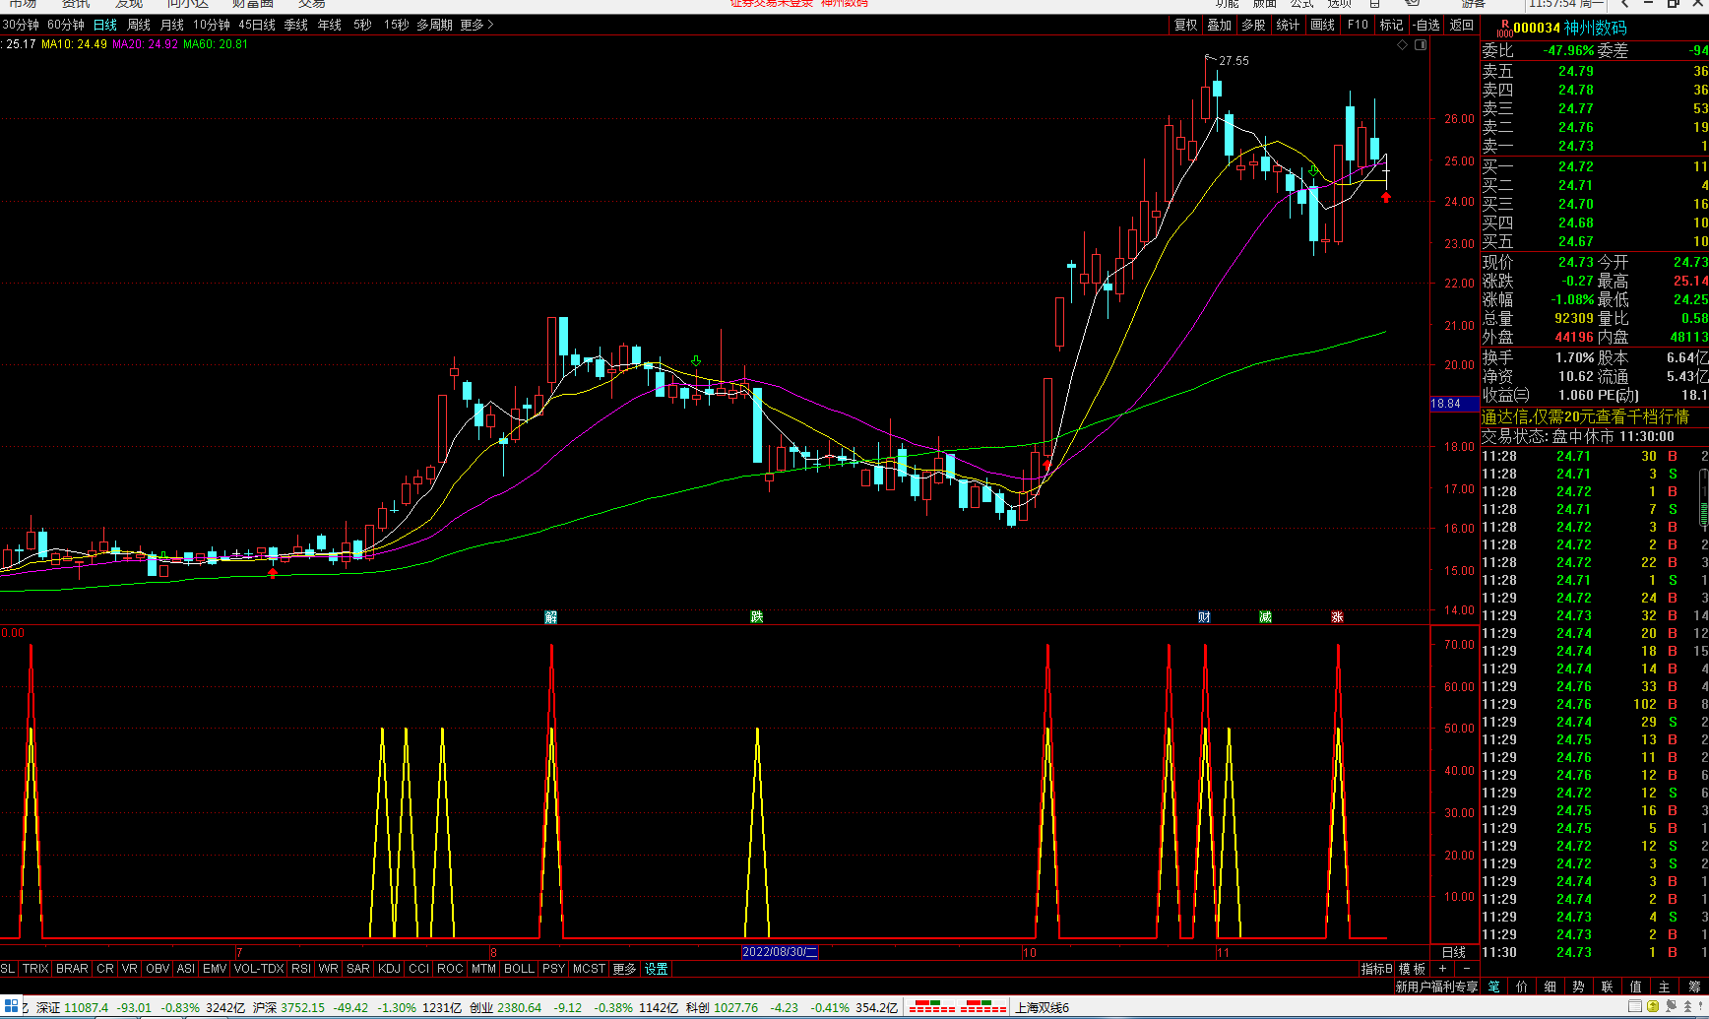Click the blue 财 event marker
1709x1019 pixels.
pyautogui.click(x=1204, y=616)
